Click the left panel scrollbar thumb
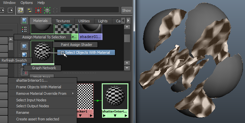The height and width of the screenshot is (123, 245). (11, 46)
